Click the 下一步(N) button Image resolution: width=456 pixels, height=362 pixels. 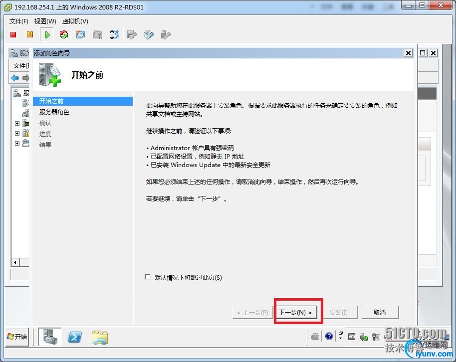[x=296, y=312]
